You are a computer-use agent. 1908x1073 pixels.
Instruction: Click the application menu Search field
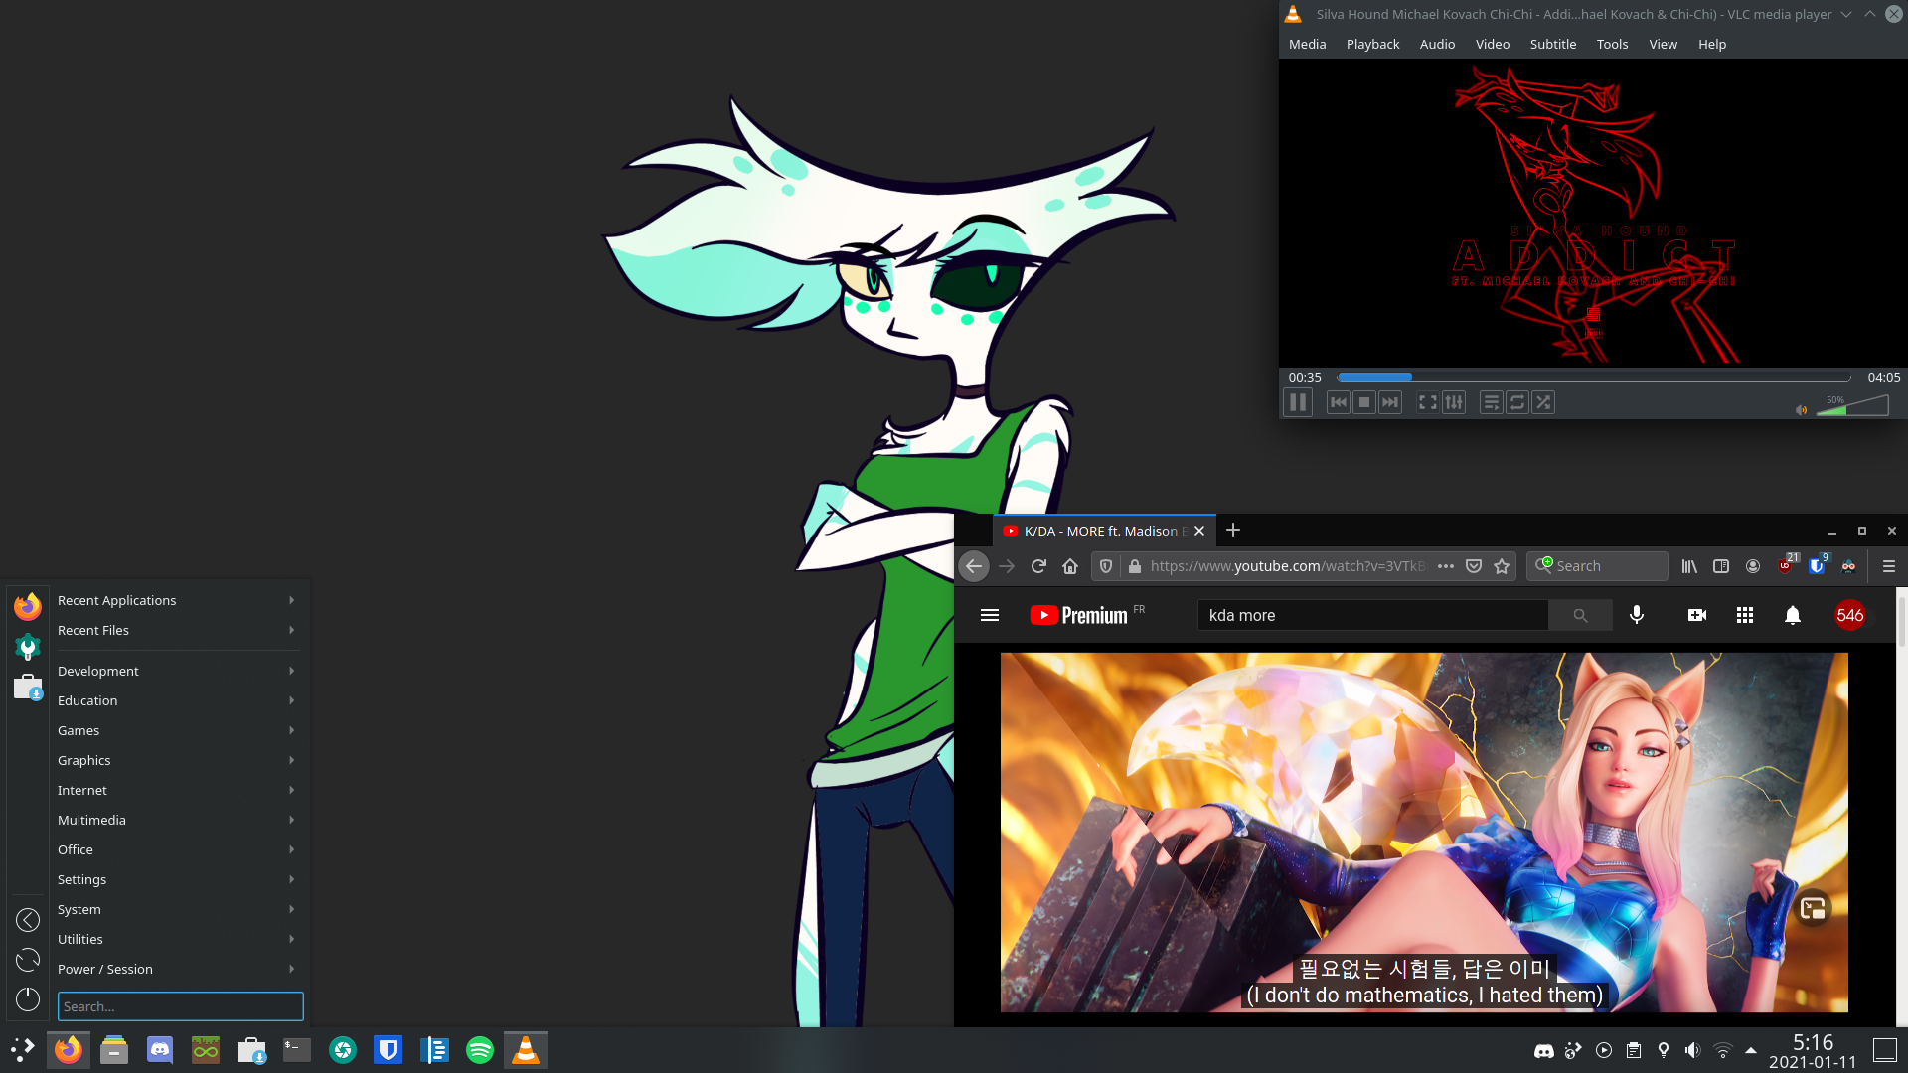pyautogui.click(x=180, y=1006)
